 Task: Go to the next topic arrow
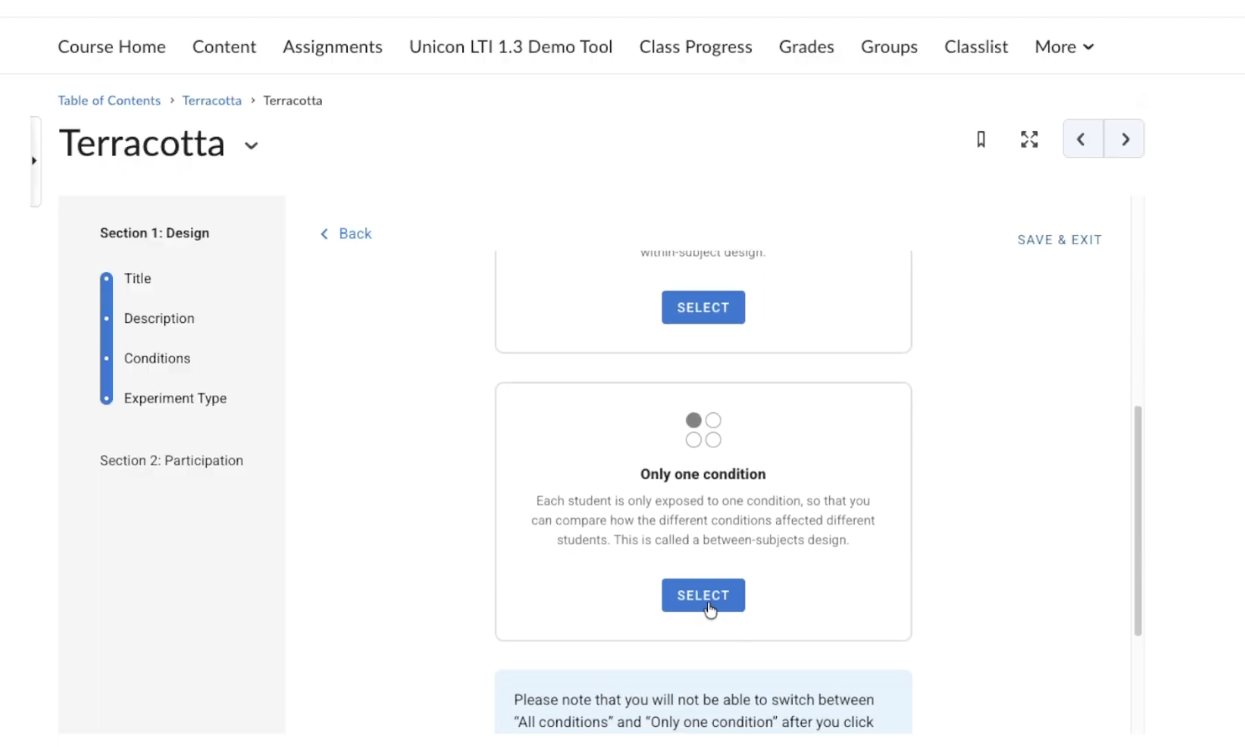(x=1125, y=139)
